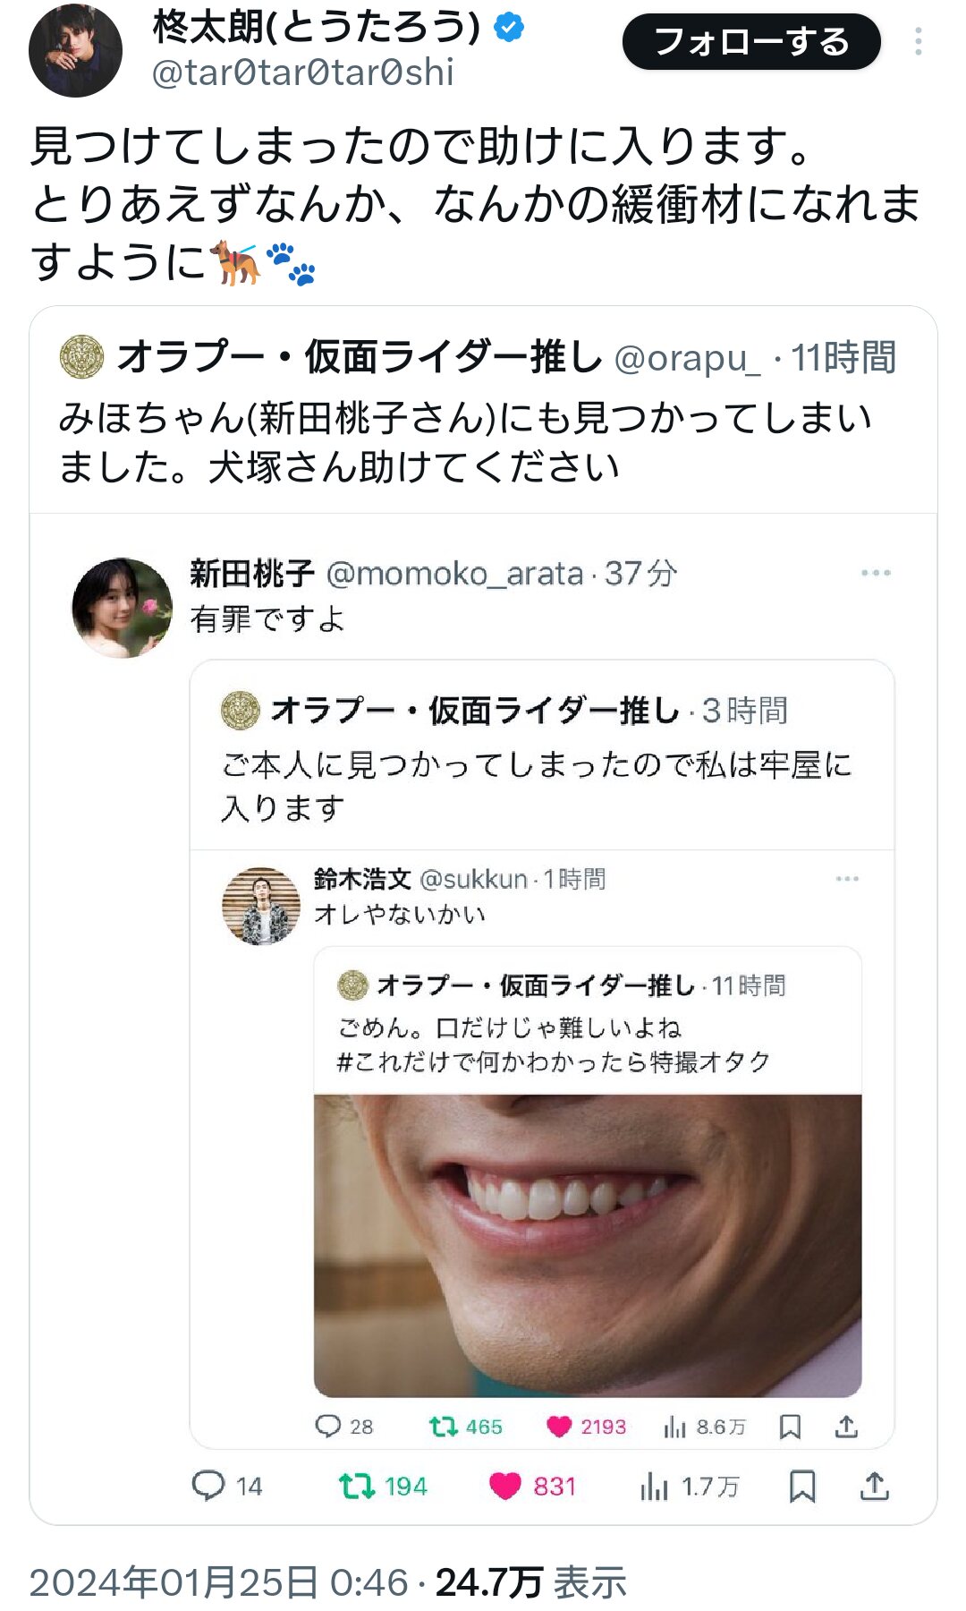Click the retweet icon showing 194

[356, 1487]
